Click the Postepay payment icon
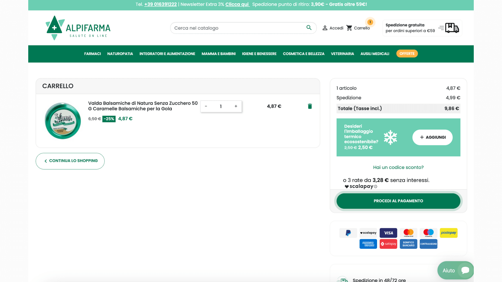Viewport: 502px width, 282px height. point(449,233)
